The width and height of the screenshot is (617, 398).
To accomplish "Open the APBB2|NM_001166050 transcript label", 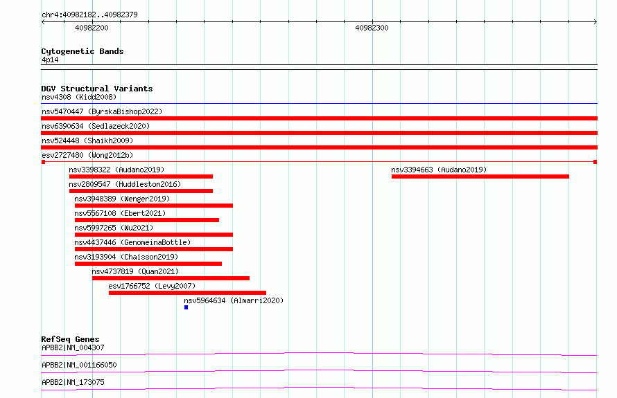I will (79, 365).
